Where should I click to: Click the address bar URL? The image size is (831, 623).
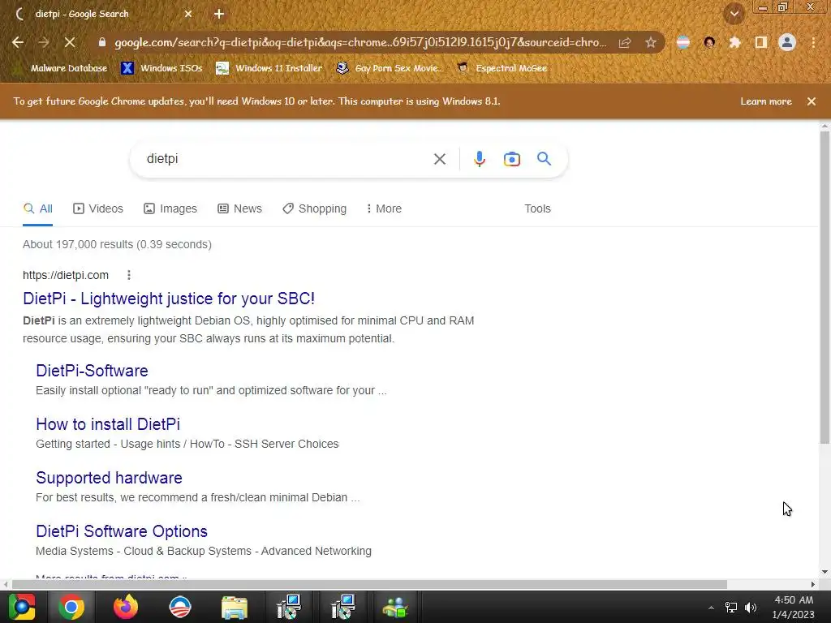coord(360,42)
